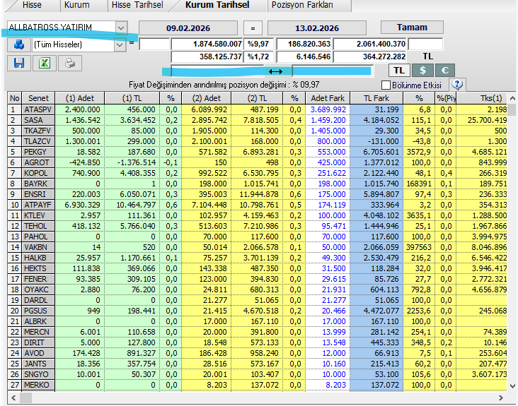Image resolution: width=518 pixels, height=406 pixels.
Task: Select the Kurum Tarihsel tab
Action: tap(217, 5)
